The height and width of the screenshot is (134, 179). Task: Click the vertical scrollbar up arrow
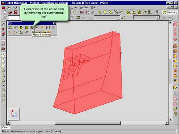tap(170, 22)
